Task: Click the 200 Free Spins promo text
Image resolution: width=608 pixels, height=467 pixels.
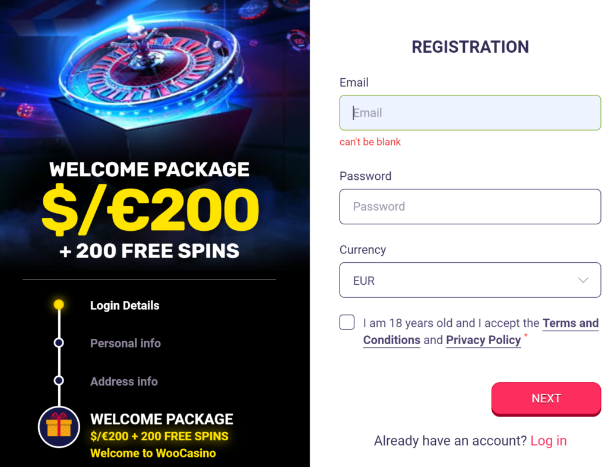Action: coord(149,250)
